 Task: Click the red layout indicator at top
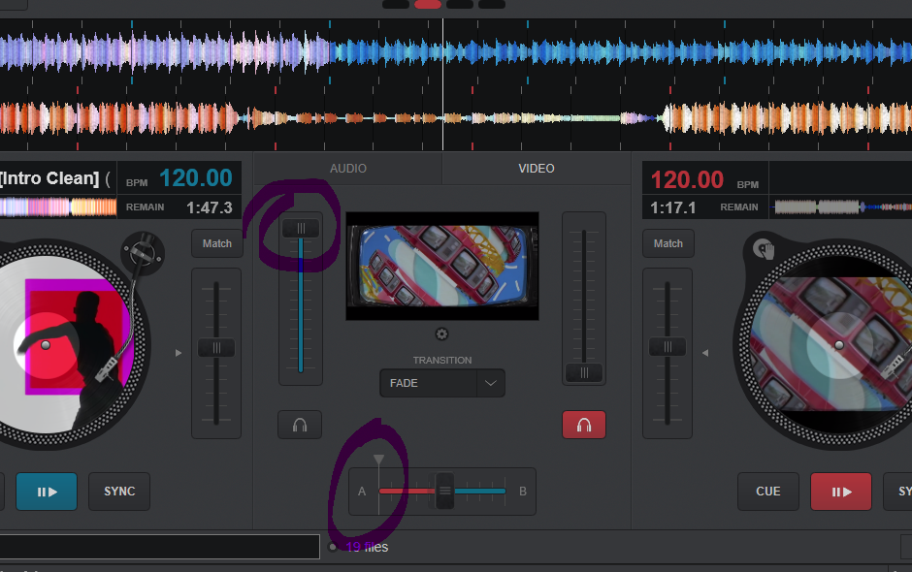(428, 5)
